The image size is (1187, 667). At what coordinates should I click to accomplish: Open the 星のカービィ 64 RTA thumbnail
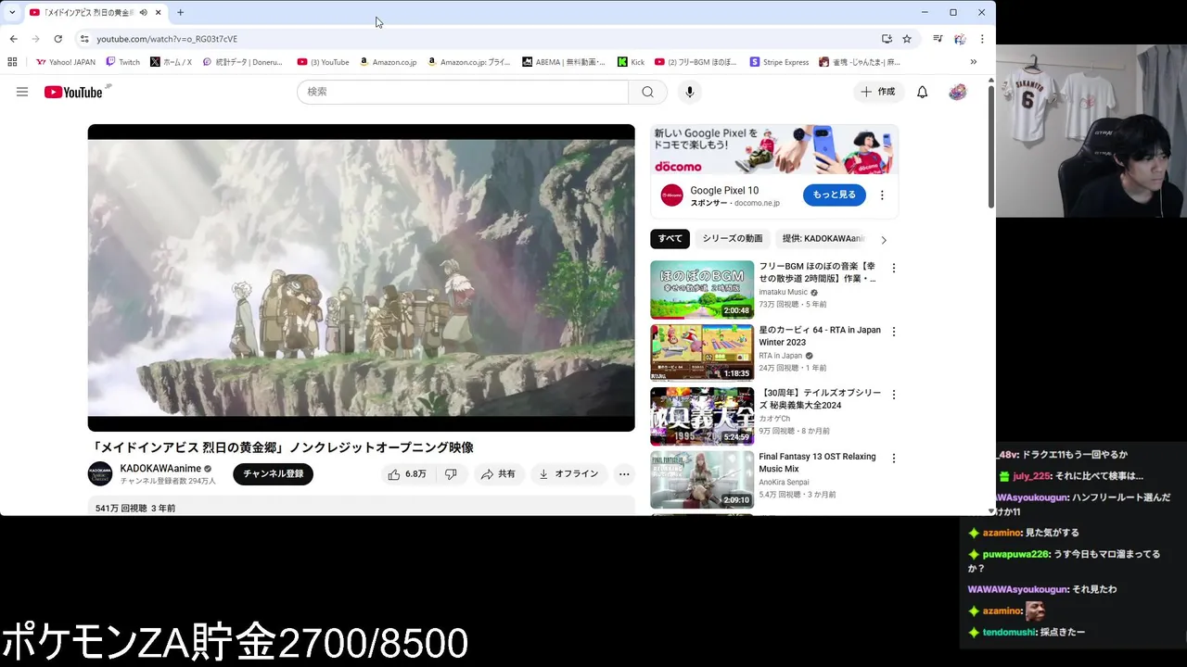[x=702, y=353]
